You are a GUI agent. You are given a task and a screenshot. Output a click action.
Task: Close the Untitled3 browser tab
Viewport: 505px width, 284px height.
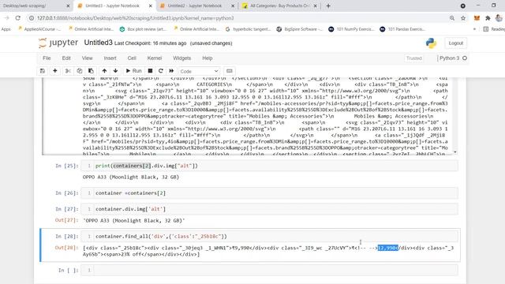click(x=151, y=6)
